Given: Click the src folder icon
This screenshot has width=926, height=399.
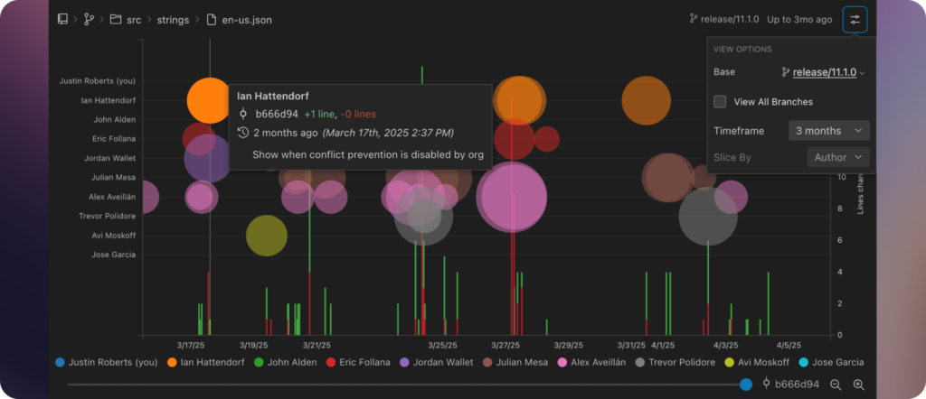Looking at the screenshot, I should click(x=116, y=20).
